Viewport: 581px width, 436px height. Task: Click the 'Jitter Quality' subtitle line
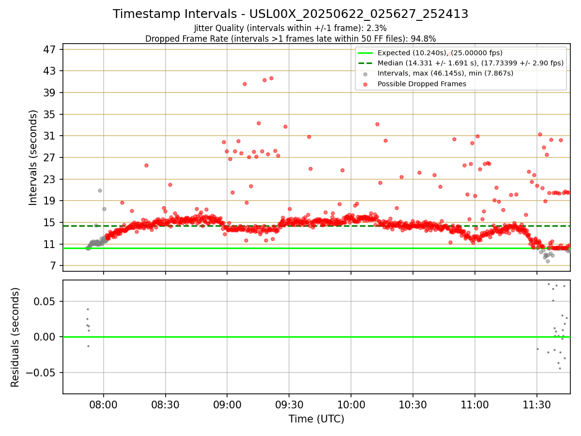pyautogui.click(x=290, y=28)
